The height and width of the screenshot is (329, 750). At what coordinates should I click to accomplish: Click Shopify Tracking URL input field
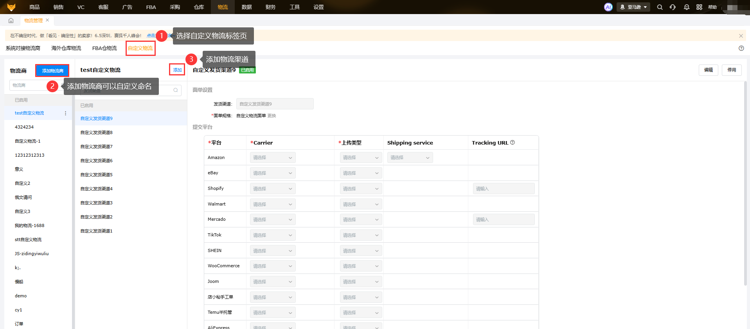coord(504,189)
